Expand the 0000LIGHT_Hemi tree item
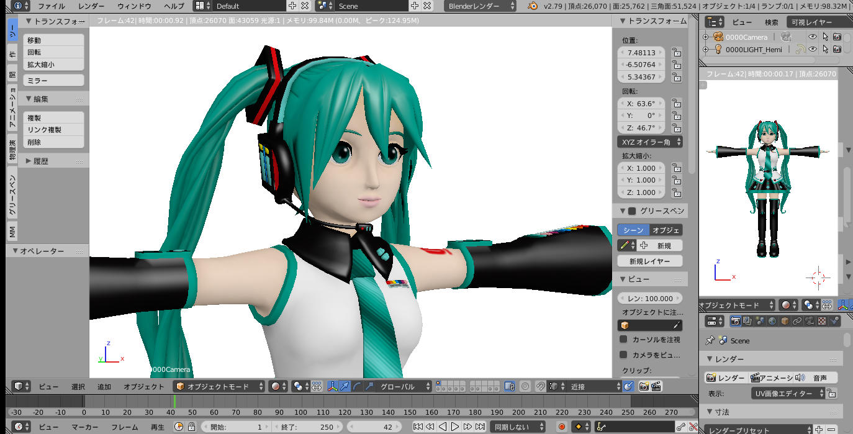853x434 pixels. (x=705, y=50)
